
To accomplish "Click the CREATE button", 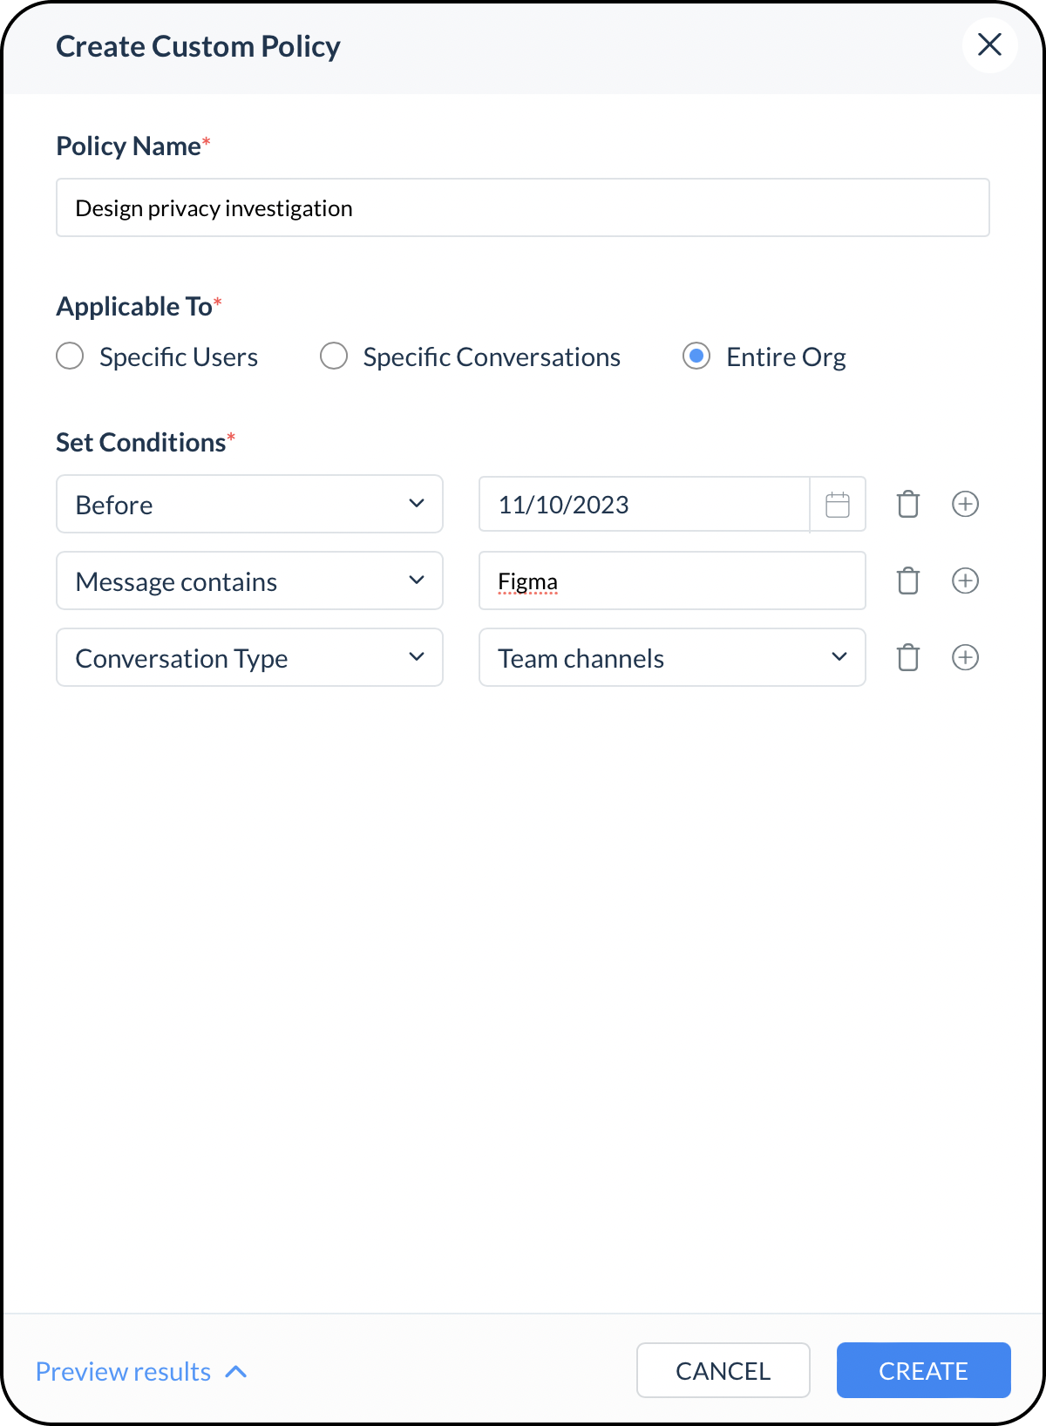I will 923,1370.
